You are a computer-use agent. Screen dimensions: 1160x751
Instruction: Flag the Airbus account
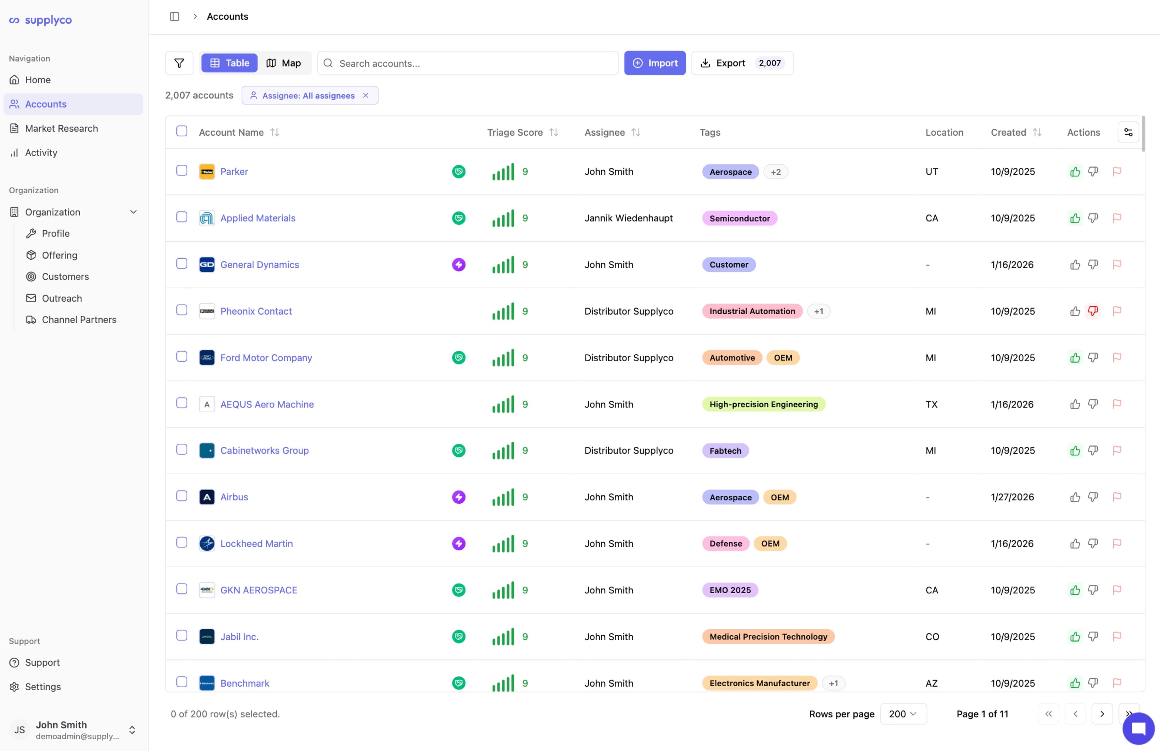pos(1117,497)
